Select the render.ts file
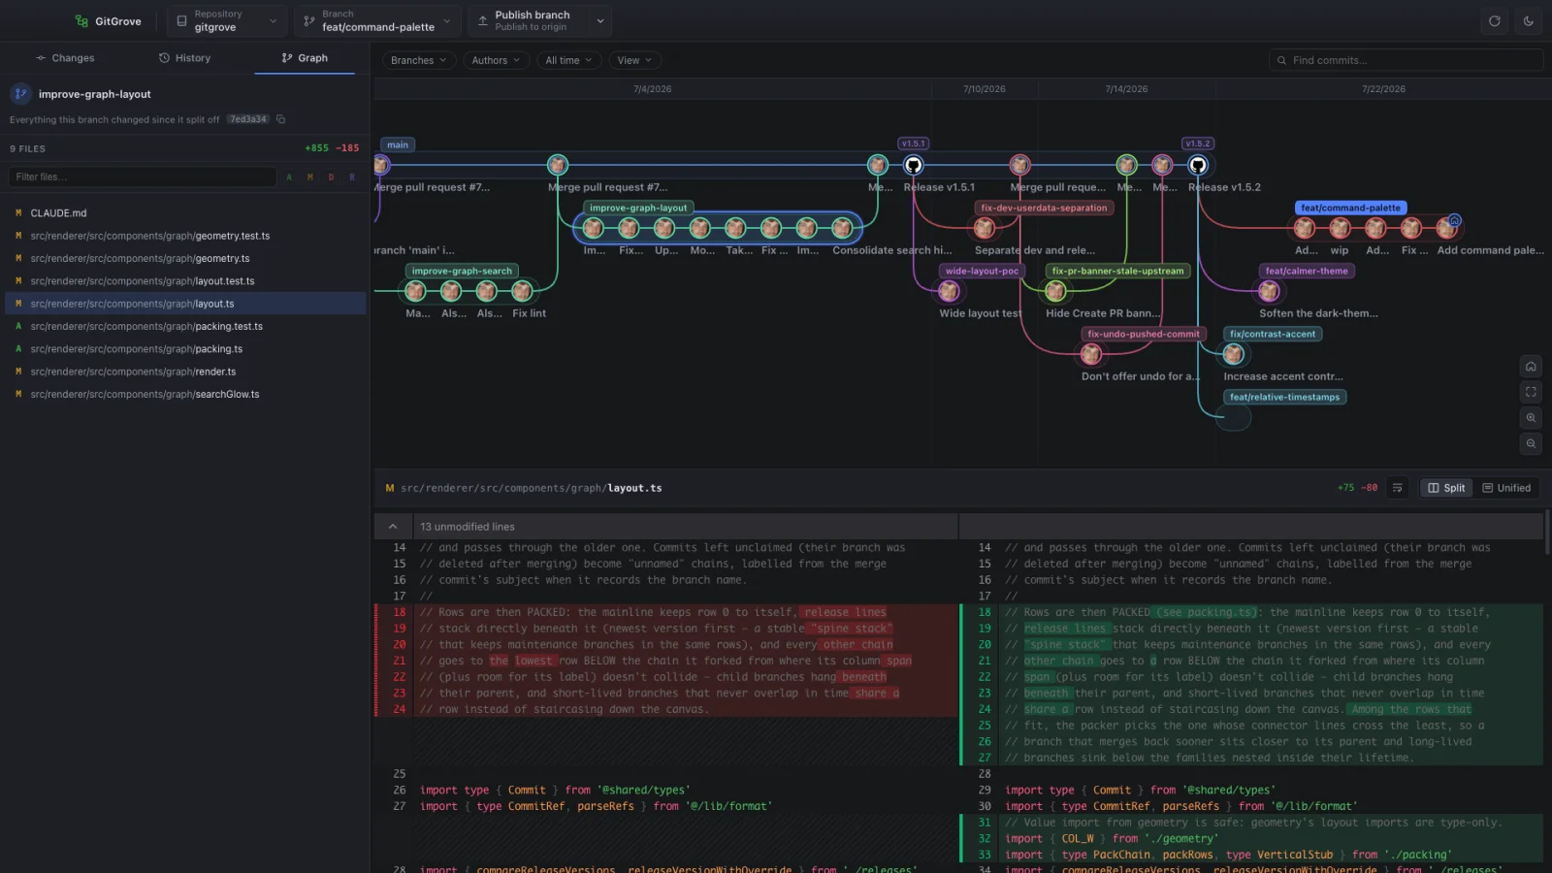The image size is (1552, 873). click(x=184, y=372)
